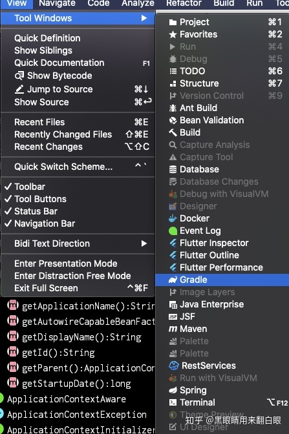The image size is (289, 434).
Task: Select getDisplayName():String method in list
Action: pos(81,337)
